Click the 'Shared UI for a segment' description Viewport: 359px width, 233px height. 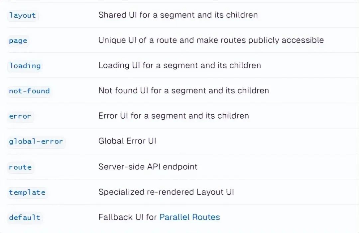point(178,15)
